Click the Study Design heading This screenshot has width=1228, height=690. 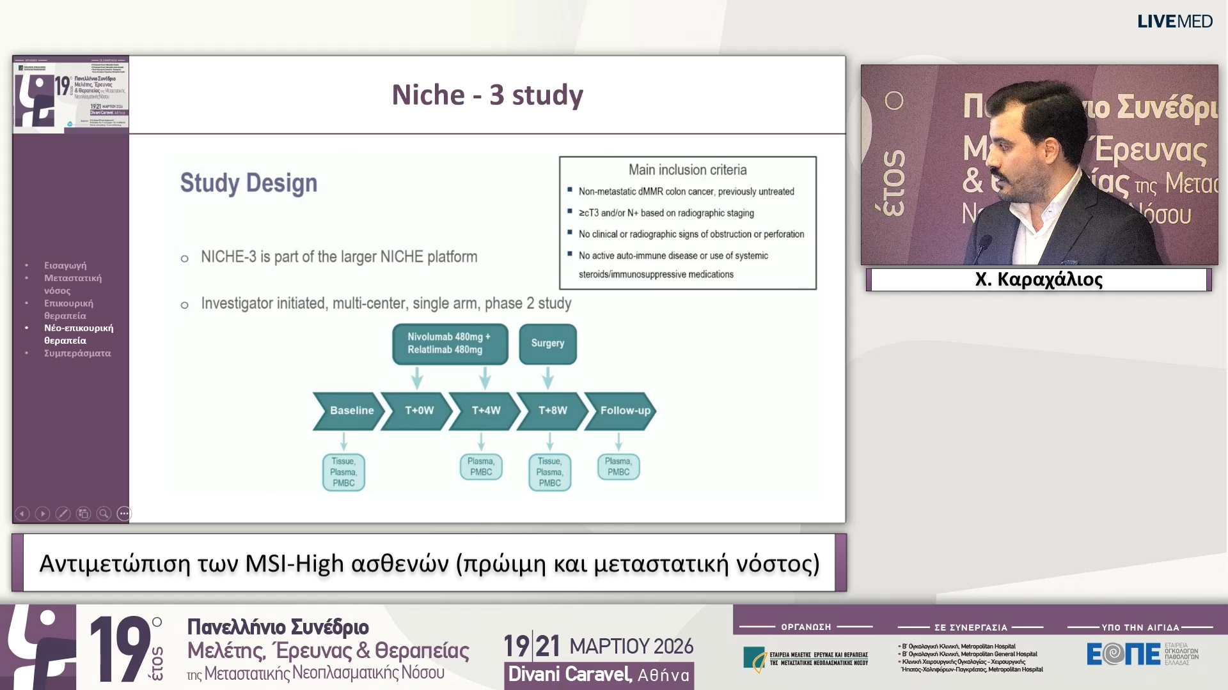(249, 183)
